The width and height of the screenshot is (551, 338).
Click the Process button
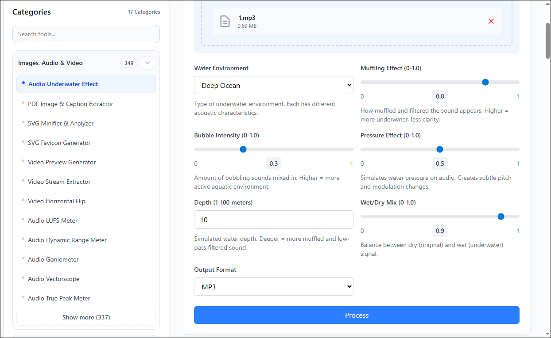(357, 315)
